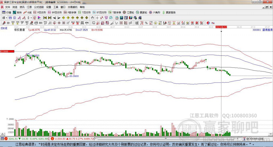The height and width of the screenshot is (147, 273).
Task: Click the yin-yang taiji icon
Action: (208, 23)
